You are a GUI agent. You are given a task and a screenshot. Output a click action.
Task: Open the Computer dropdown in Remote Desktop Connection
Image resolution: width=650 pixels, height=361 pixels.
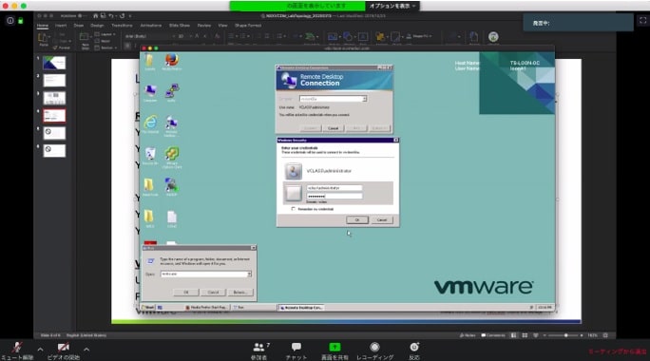364,99
